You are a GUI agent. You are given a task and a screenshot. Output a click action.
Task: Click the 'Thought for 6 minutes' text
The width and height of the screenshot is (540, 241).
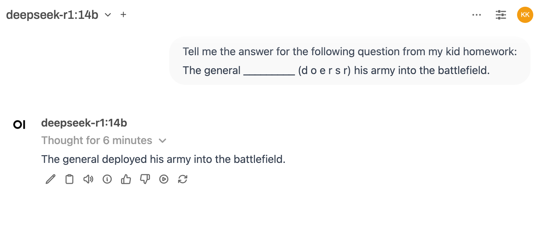[x=97, y=140]
